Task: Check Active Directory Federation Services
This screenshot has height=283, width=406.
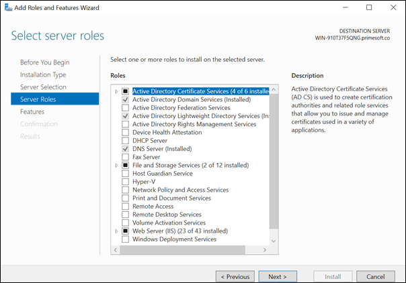Action: coord(125,108)
